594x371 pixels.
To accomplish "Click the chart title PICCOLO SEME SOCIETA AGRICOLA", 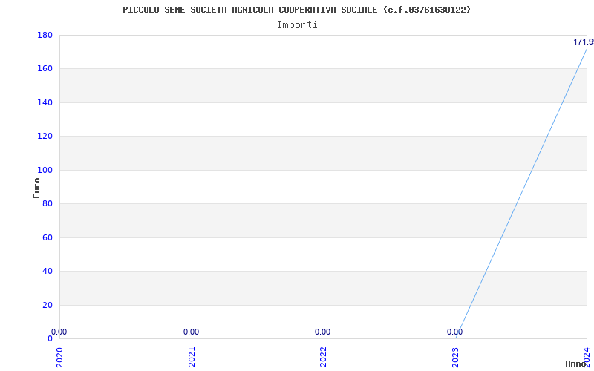I will tap(296, 10).
